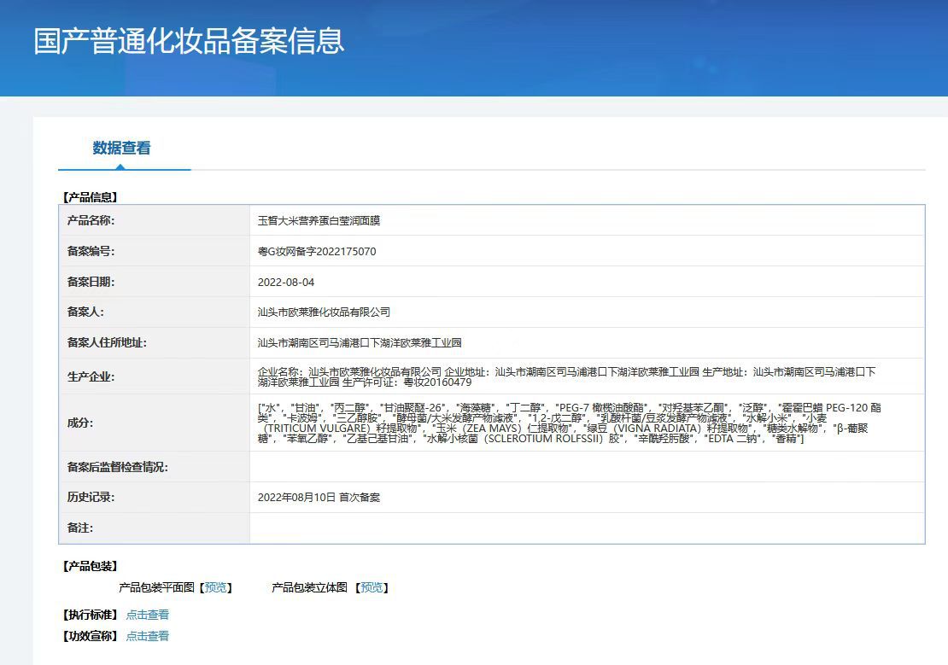
Task: Click the 生产企业: row label
Action: tap(91, 376)
